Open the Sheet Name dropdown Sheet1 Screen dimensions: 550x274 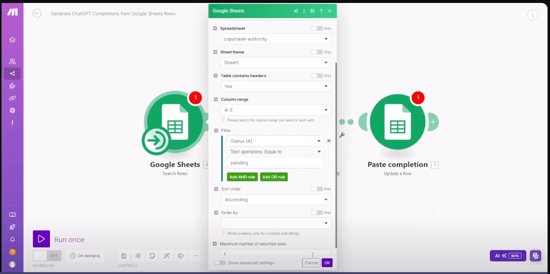[275, 63]
